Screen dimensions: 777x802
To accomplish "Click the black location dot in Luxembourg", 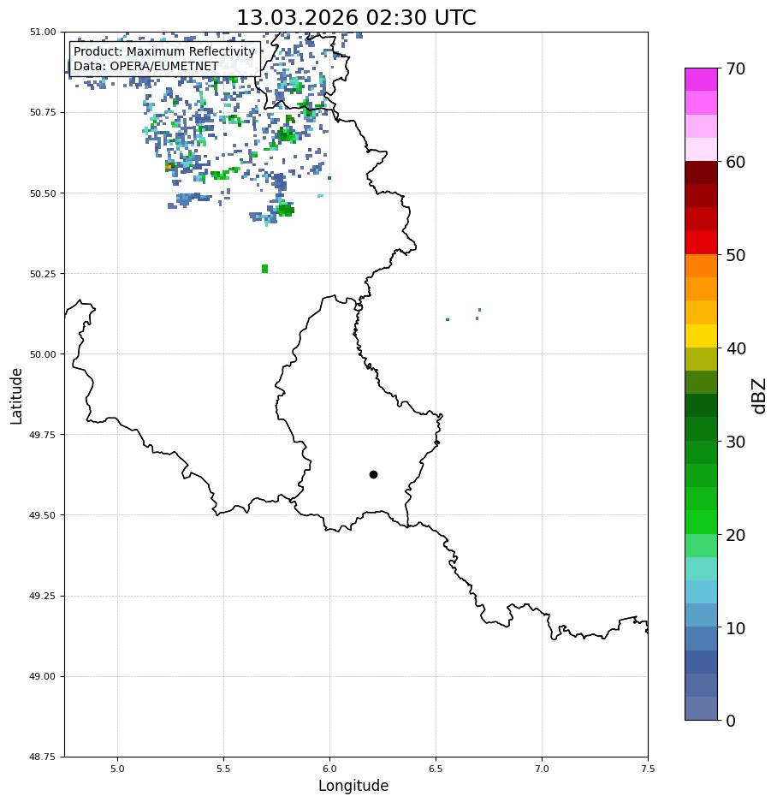I will click(373, 475).
